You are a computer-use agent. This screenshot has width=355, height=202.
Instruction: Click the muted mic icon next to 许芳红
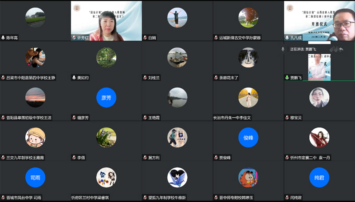click(x=74, y=38)
